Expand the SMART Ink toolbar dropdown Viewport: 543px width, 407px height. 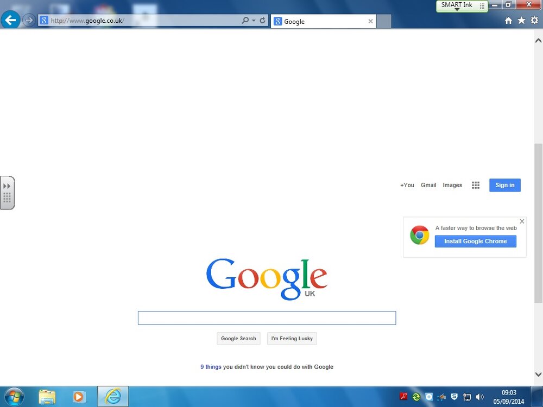[457, 9]
